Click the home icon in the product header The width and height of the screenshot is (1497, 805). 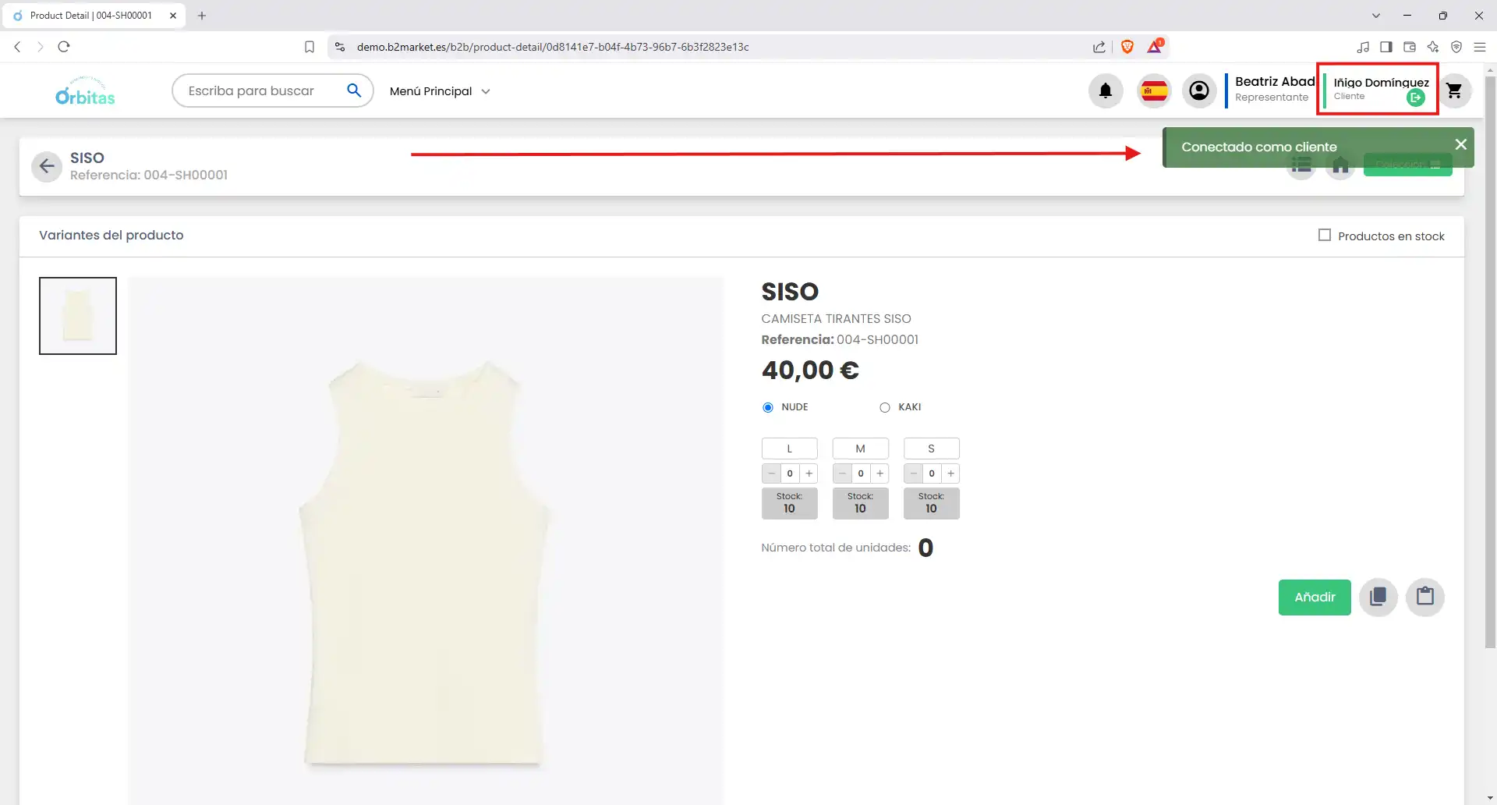[x=1340, y=165]
